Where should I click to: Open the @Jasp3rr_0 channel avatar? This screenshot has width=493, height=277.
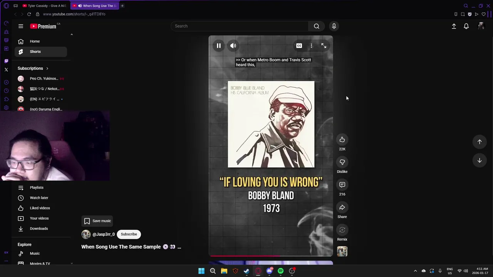(x=86, y=234)
